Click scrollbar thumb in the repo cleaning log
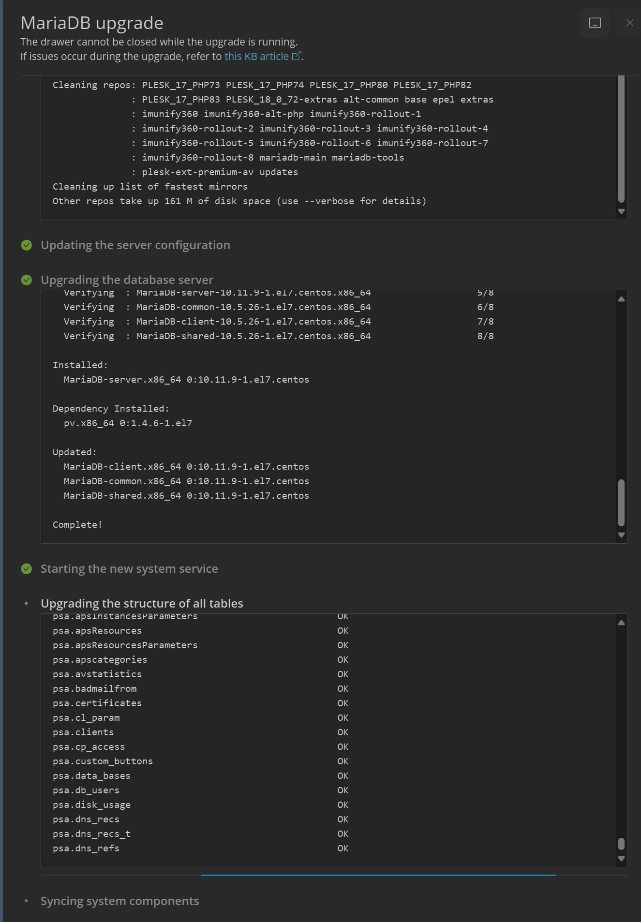This screenshot has height=922, width=641. (x=621, y=140)
